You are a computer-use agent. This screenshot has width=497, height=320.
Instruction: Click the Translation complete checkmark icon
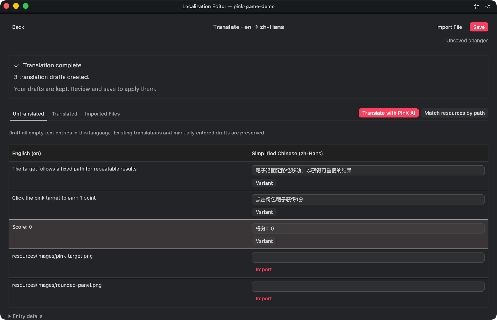[17, 65]
